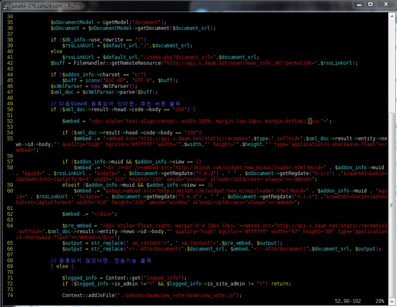Click 'Context::get' on line 71
Screen dimensions: 397x307
123,278
